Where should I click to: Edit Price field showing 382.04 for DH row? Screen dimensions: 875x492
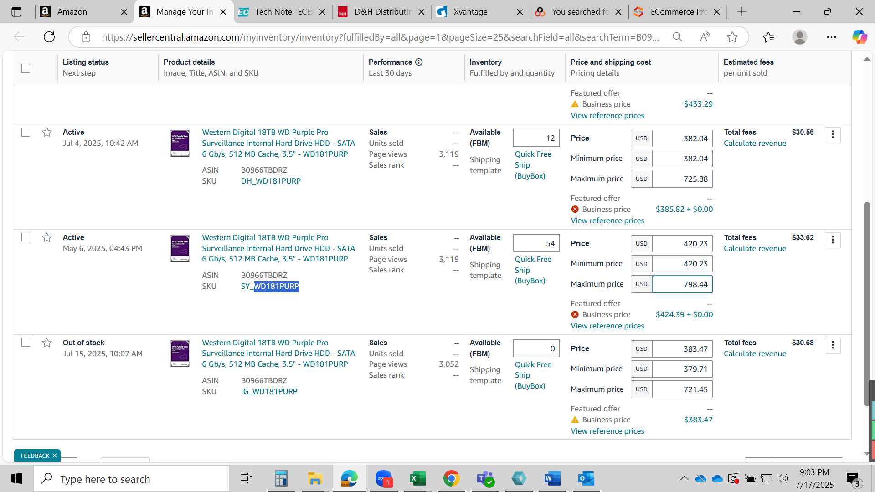coord(682,138)
